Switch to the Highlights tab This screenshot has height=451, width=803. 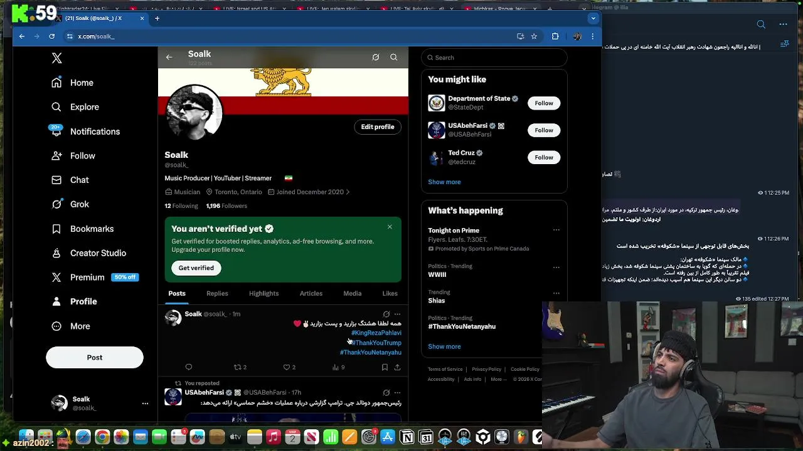pos(263,293)
